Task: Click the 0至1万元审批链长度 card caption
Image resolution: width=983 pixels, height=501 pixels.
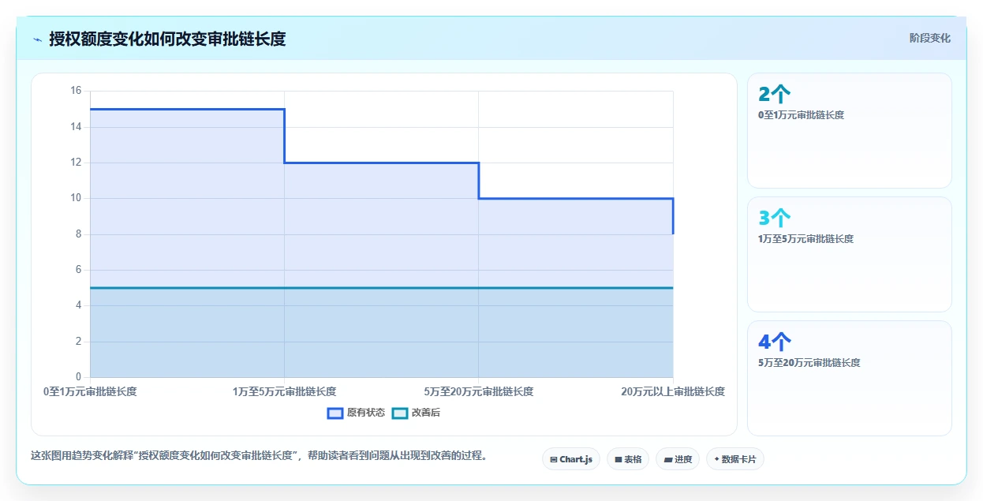Action: [801, 115]
